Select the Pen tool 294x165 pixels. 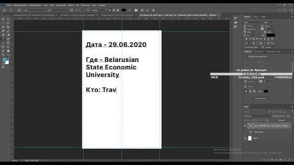click(8, 39)
